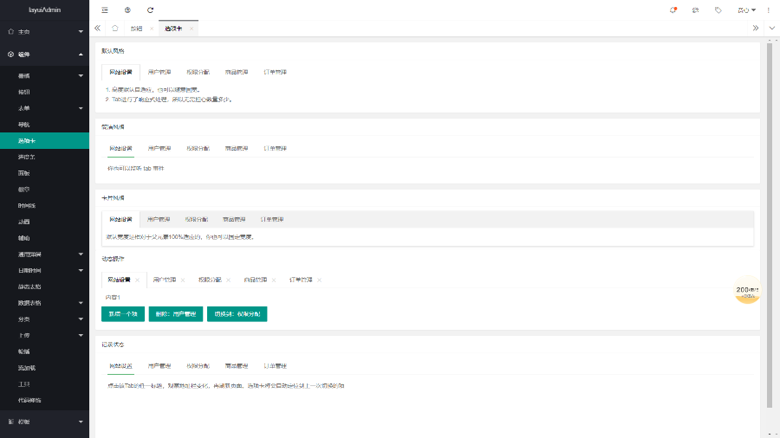This screenshot has width=780, height=438.
Task: Expand the 通用弹层 submenu
Action: pos(45,254)
